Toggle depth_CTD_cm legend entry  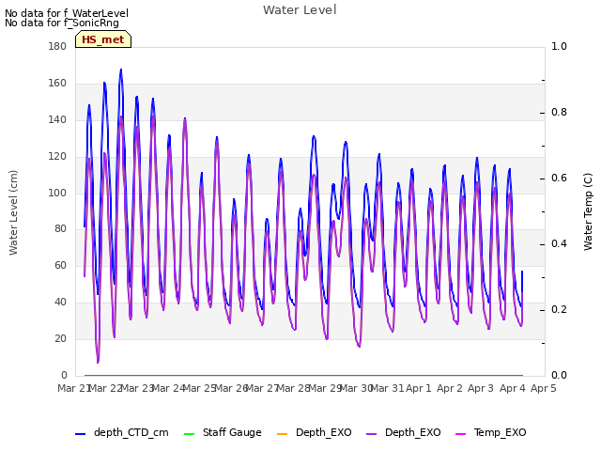coord(122,432)
